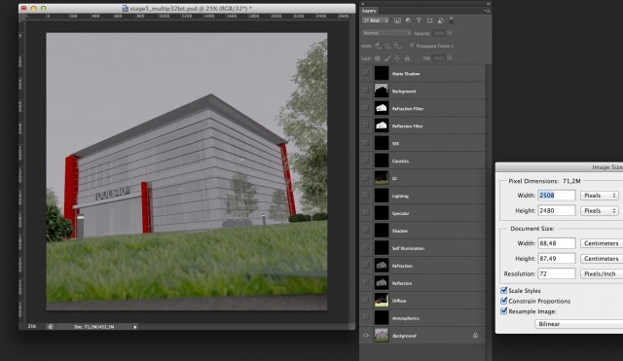Click the lock all padlock icon
The image size is (623, 361).
pos(407,58)
